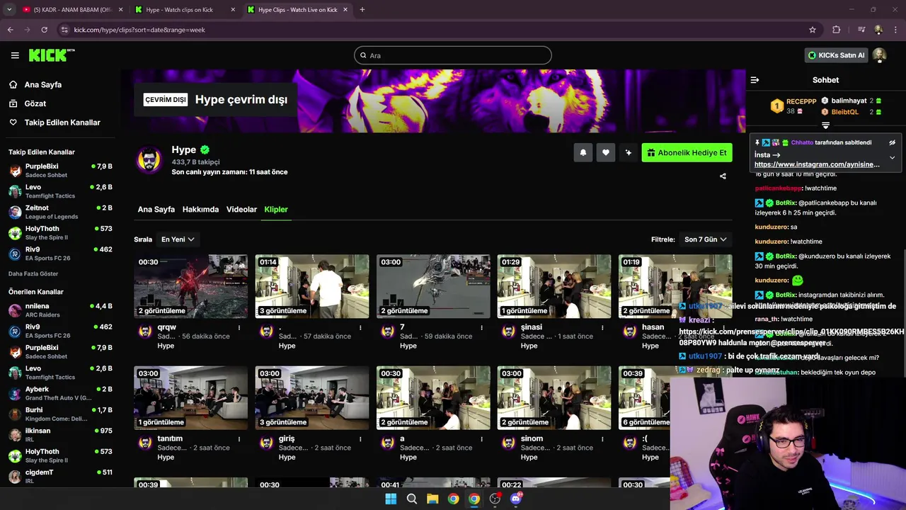Expand the pinned message chevron
This screenshot has height=510, width=906.
point(892,157)
